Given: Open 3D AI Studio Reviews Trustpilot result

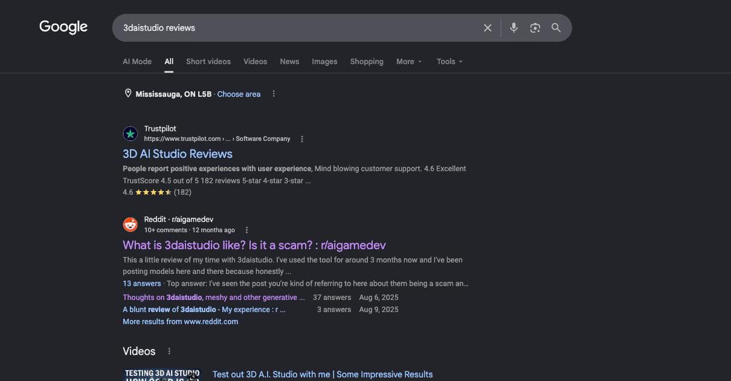Looking at the screenshot, I should [x=178, y=154].
